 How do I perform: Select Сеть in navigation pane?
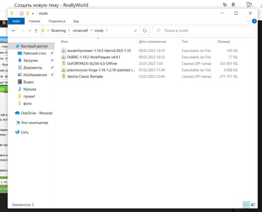pos(25,132)
